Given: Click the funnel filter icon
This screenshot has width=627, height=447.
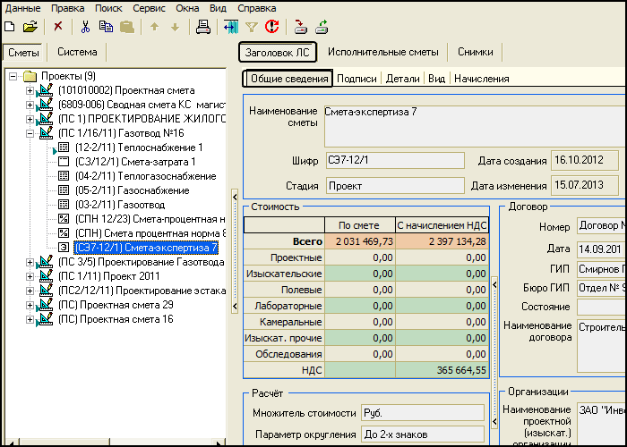Looking at the screenshot, I should tap(252, 27).
